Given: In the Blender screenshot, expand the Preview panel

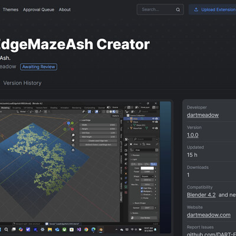Looking at the screenshot, I should (136, 155).
